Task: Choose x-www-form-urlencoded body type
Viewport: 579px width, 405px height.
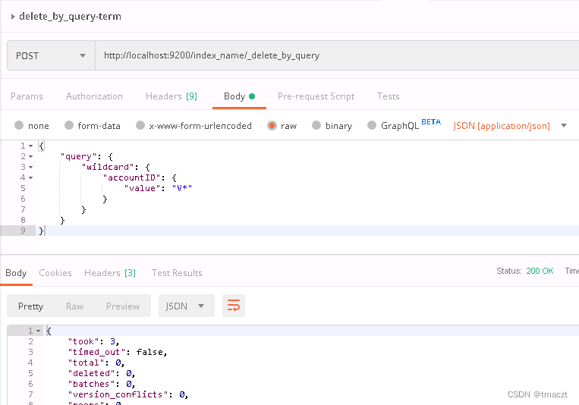Action: (x=140, y=126)
